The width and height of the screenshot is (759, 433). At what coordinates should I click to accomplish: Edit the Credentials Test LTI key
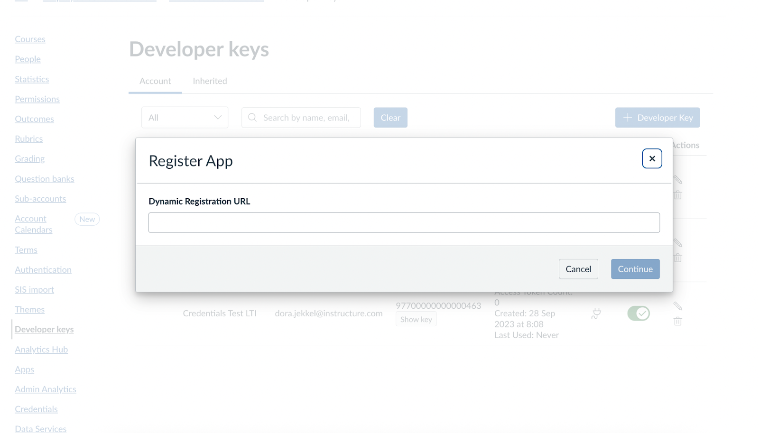(678, 306)
